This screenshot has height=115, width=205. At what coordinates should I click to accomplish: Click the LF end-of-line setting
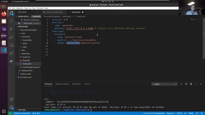click(x=185, y=113)
